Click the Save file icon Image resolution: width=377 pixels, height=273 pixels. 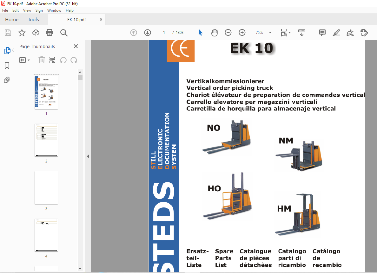(x=8, y=33)
